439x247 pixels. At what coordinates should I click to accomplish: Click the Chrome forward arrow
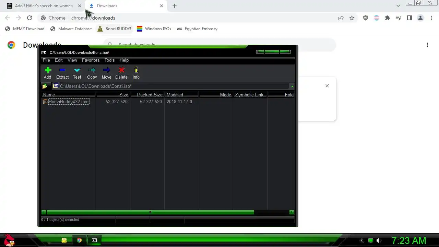pos(19,18)
